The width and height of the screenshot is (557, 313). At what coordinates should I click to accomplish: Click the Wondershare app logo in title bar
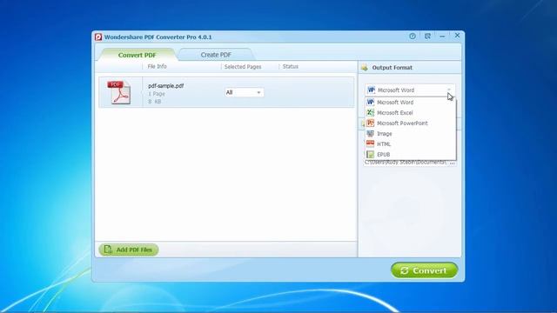click(98, 37)
